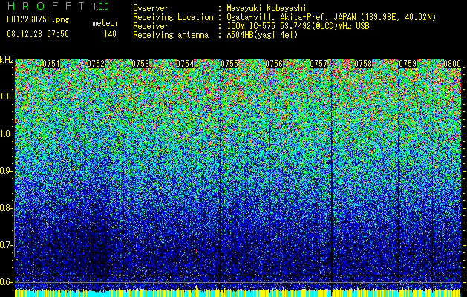Click the 0757 time label
This screenshot has width=467, height=297.
pos(319,64)
